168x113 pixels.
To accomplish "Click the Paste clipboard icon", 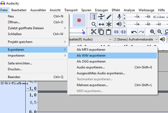I will 108,32.
